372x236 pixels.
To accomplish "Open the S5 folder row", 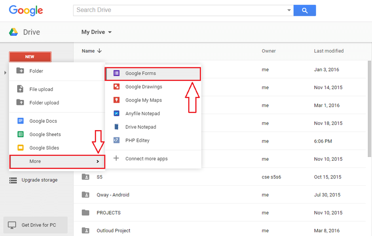I will 219,177.
